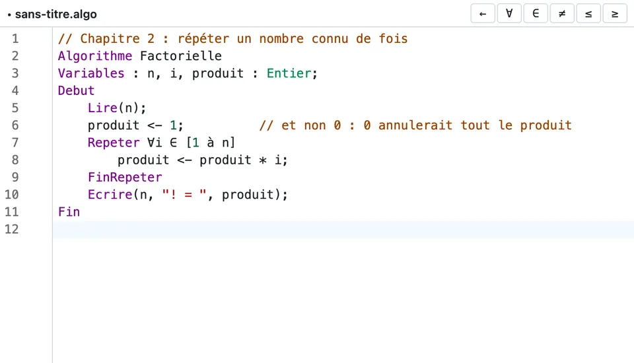Insert the less-than-or-equal ≤ symbol
The height and width of the screenshot is (363, 634).
(x=588, y=14)
